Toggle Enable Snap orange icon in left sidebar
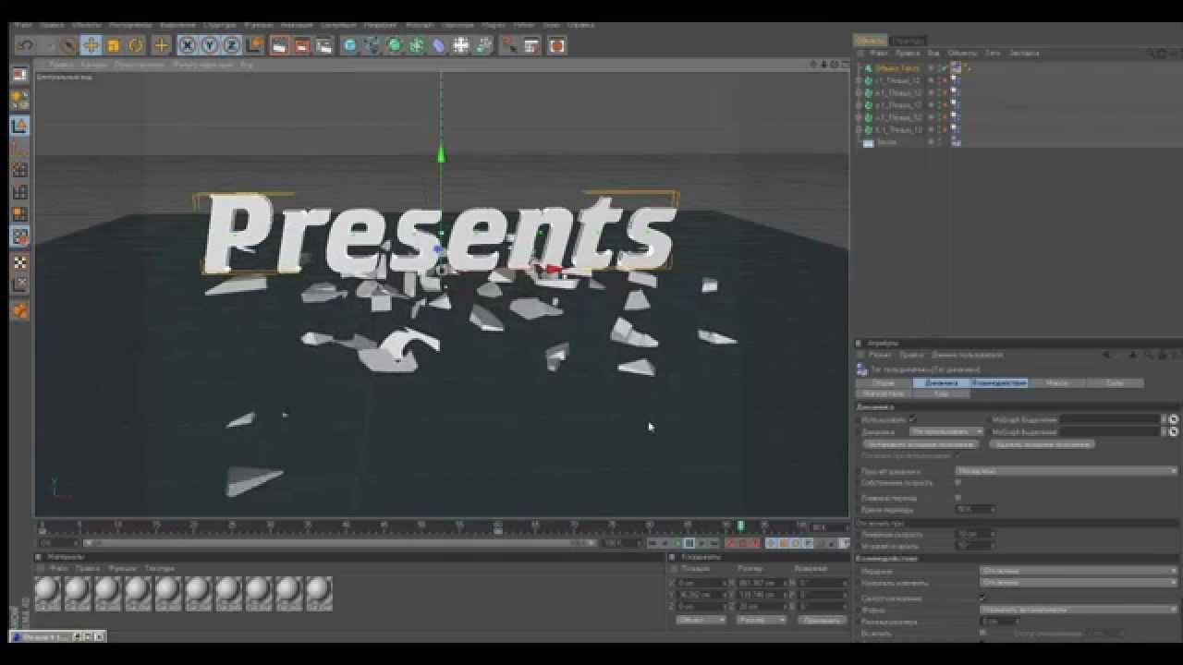The image size is (1183, 665). click(x=19, y=311)
